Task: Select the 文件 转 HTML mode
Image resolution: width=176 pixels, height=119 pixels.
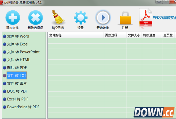Action: point(19,60)
